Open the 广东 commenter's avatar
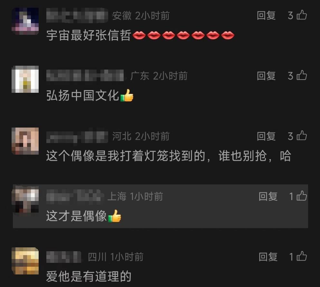The image size is (320, 287). 25,79
